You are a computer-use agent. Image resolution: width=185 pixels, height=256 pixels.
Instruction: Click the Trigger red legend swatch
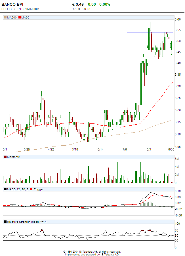pyautogui.click(x=31, y=189)
